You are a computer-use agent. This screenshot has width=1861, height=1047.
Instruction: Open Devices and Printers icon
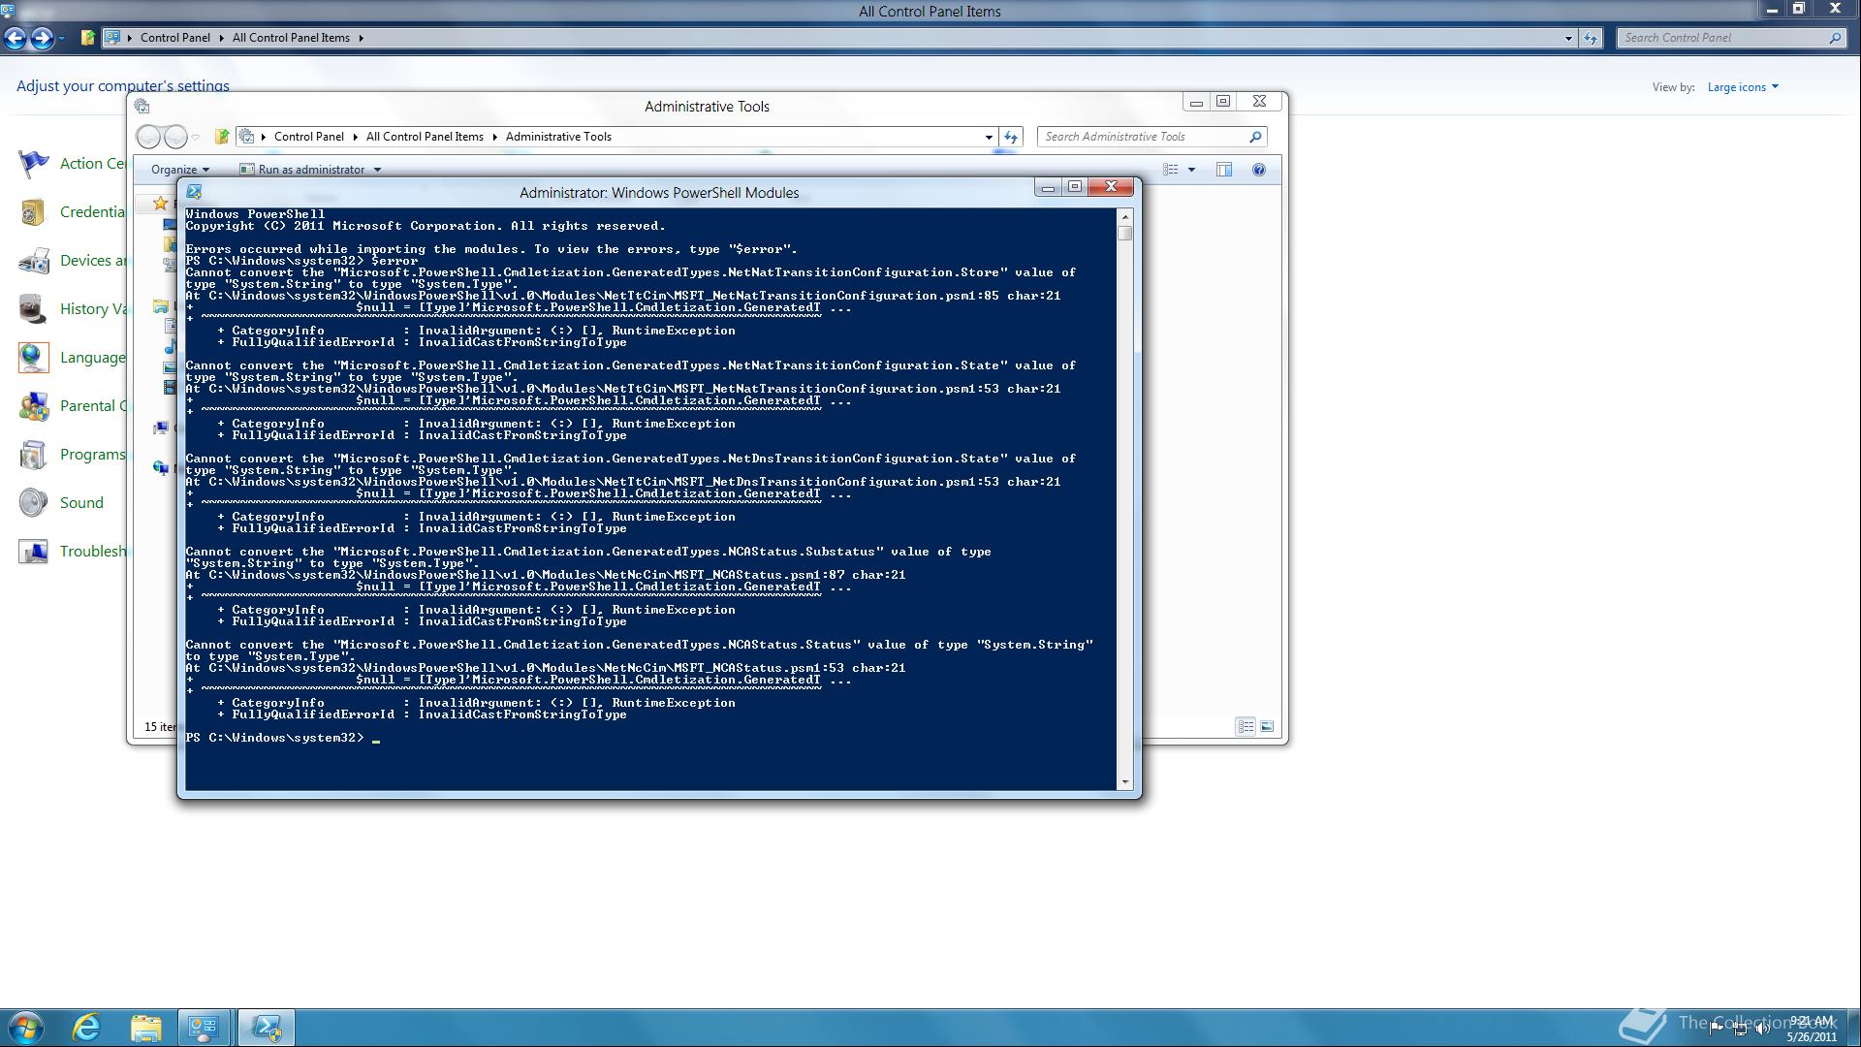tap(33, 261)
